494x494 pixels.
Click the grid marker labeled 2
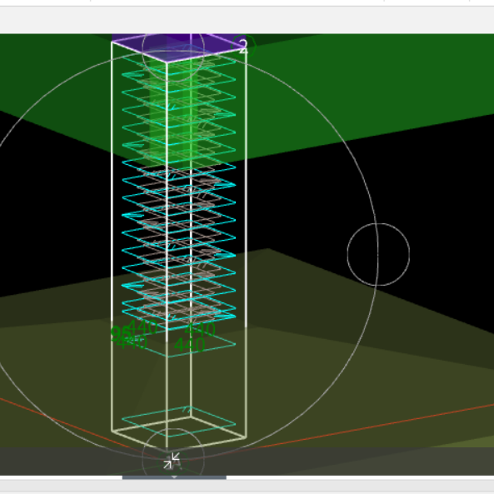pos(243,47)
